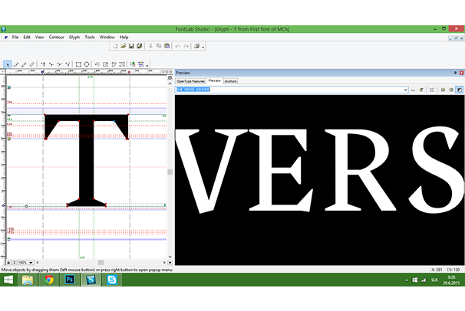The width and height of the screenshot is (465, 311).
Task: Expand the preview text sample dropdown
Action: tap(405, 90)
